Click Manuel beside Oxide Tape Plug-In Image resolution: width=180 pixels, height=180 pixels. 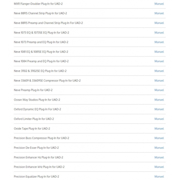(x=159, y=129)
